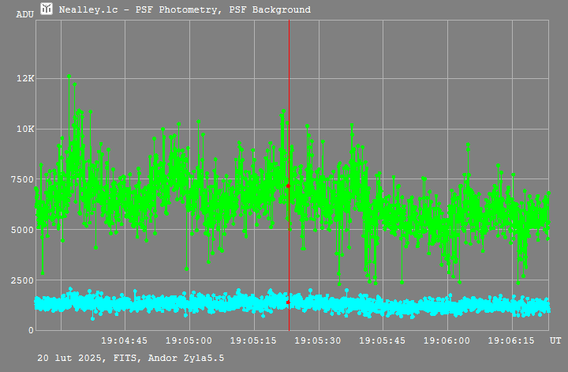Click the app icon before Nealley.lc title
The height and width of the screenshot is (372, 568).
(x=47, y=9)
